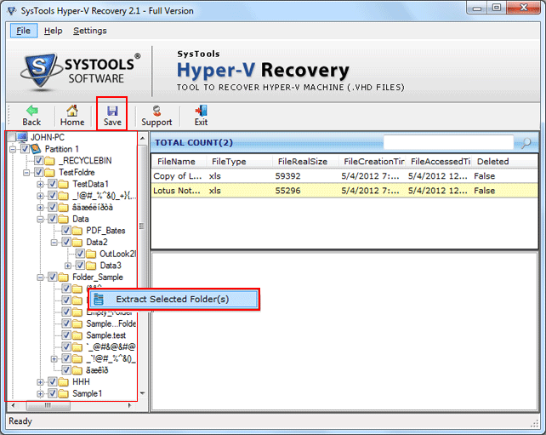Open Support from the toolbar

[156, 111]
